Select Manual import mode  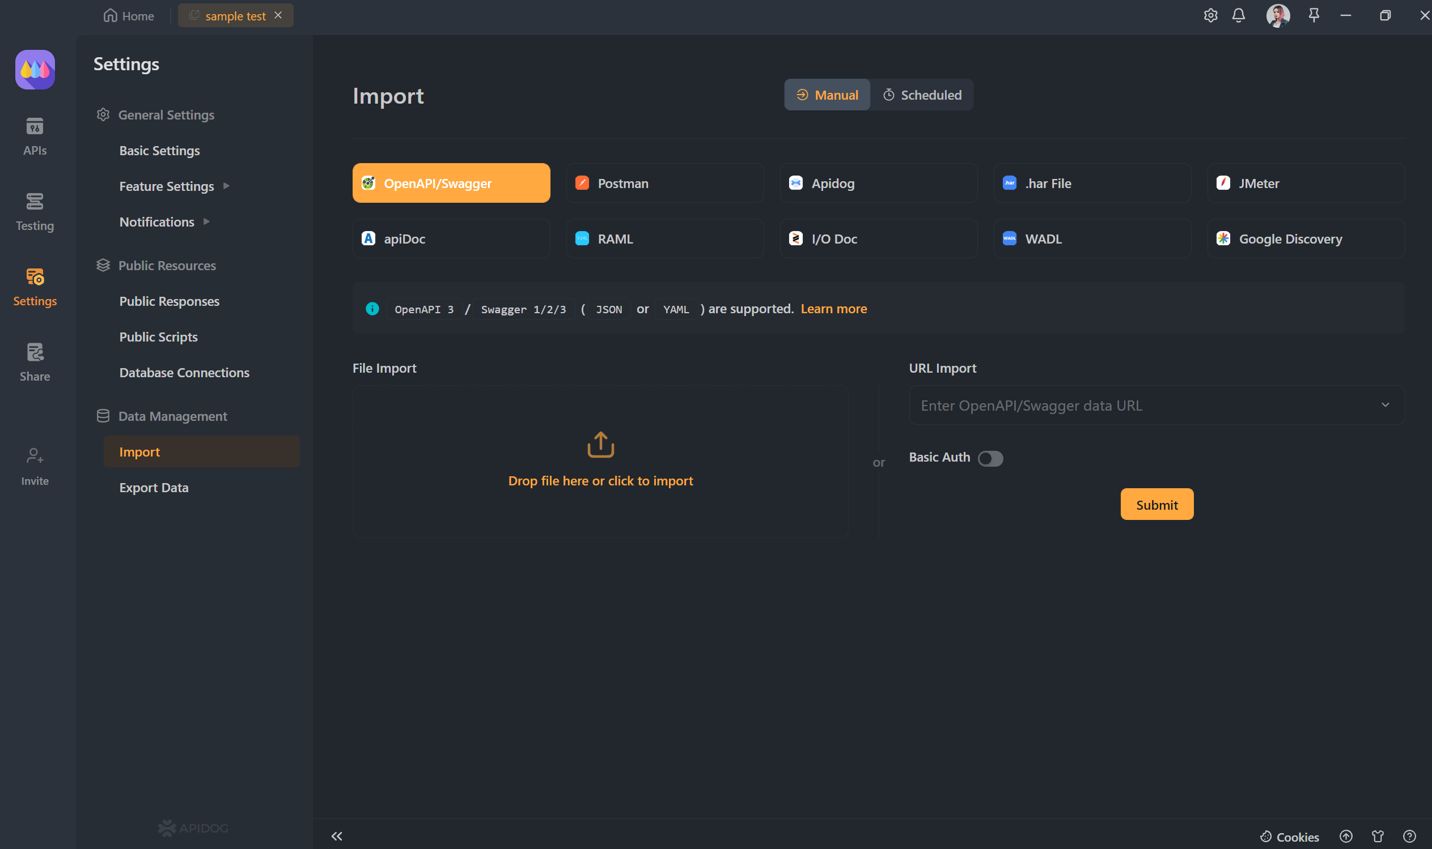827,95
